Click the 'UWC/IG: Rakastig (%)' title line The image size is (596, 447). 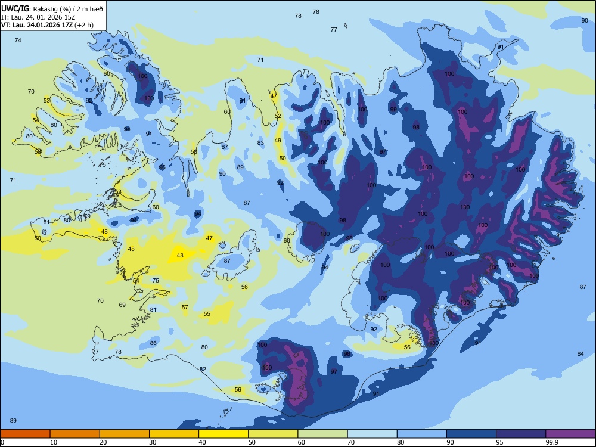(52, 9)
